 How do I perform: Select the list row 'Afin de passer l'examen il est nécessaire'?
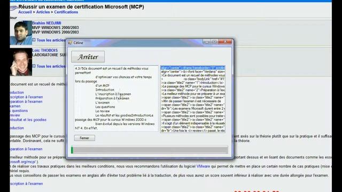[x=193, y=101]
